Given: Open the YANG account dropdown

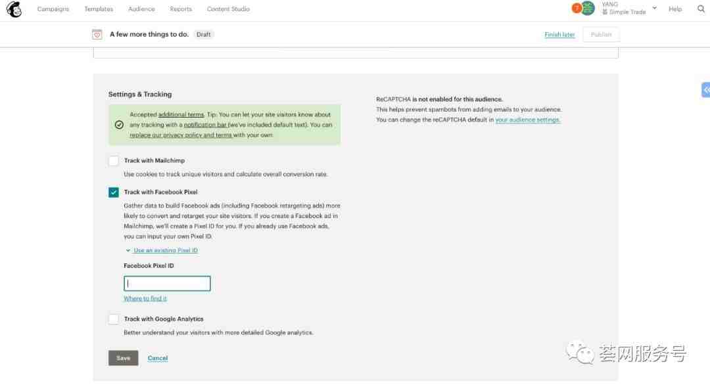Looking at the screenshot, I should point(654,9).
